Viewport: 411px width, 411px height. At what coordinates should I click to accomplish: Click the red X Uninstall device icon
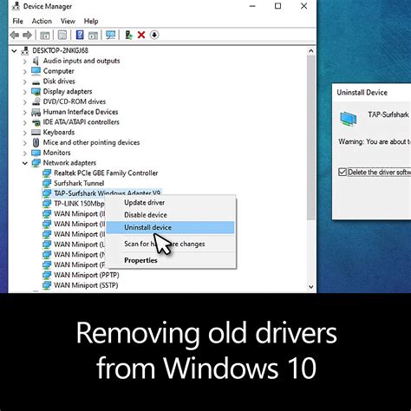pos(141,36)
